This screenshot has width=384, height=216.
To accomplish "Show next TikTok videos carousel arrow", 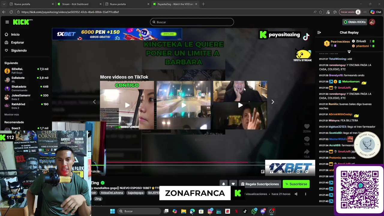I will pyautogui.click(x=273, y=102).
